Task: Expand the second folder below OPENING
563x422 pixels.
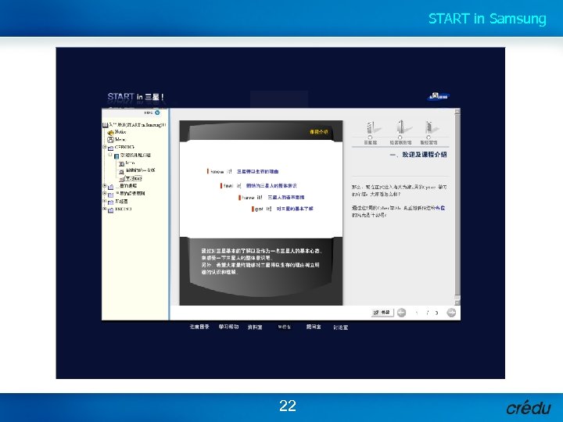Action: point(105,185)
